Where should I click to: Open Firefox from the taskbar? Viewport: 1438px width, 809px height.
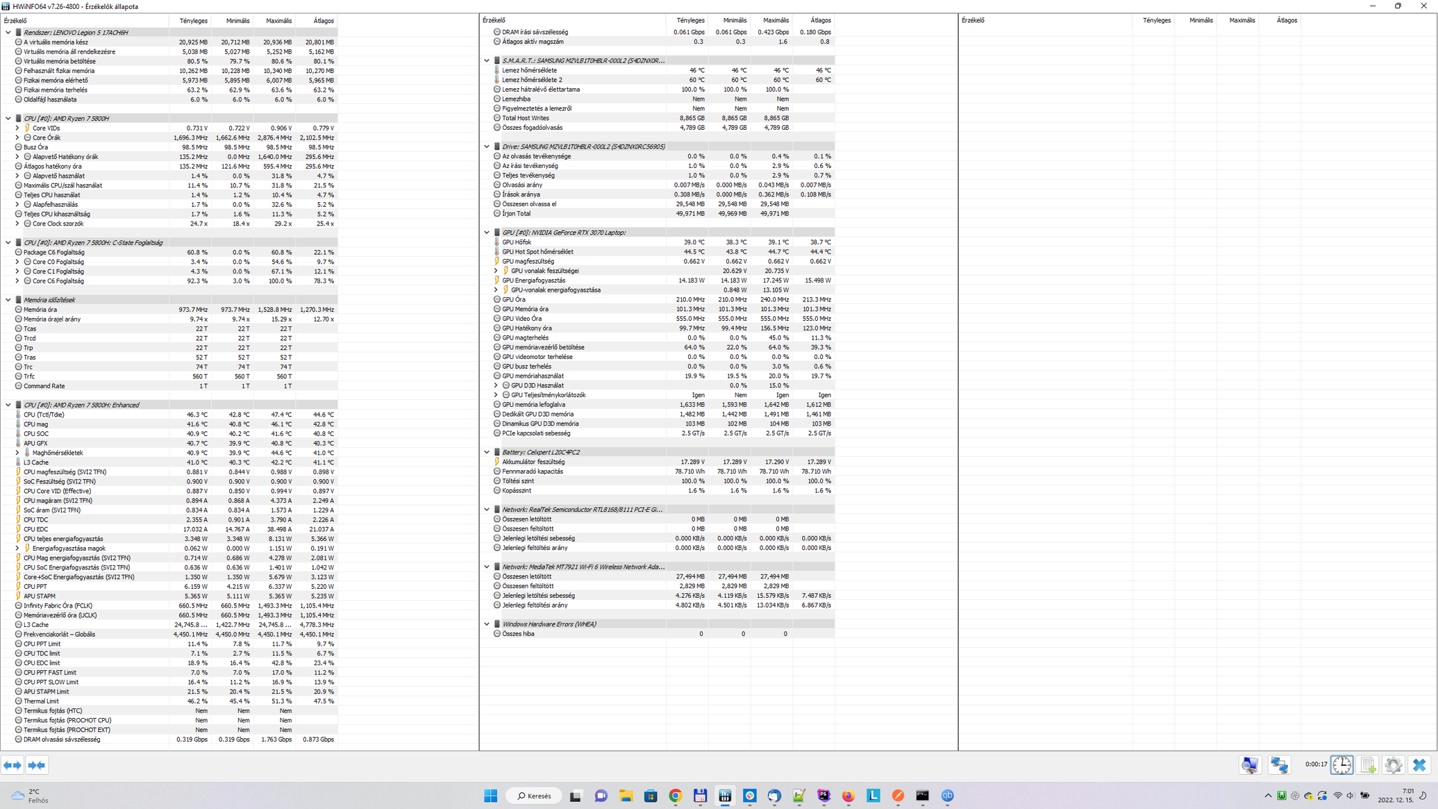[x=848, y=796]
